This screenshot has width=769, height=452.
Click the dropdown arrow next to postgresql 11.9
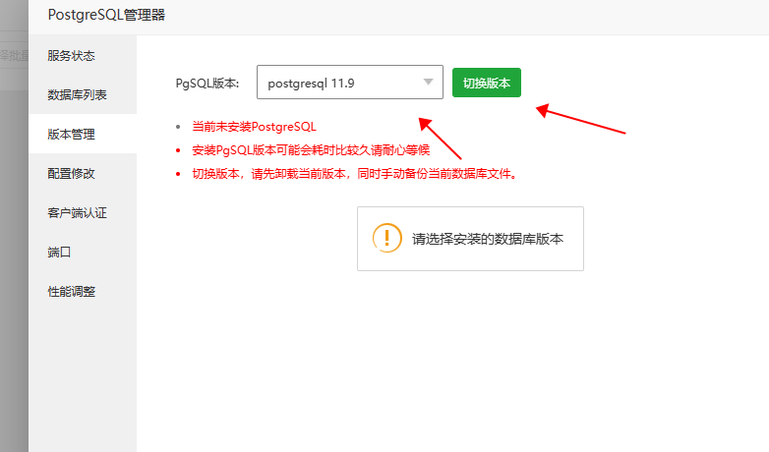[428, 83]
